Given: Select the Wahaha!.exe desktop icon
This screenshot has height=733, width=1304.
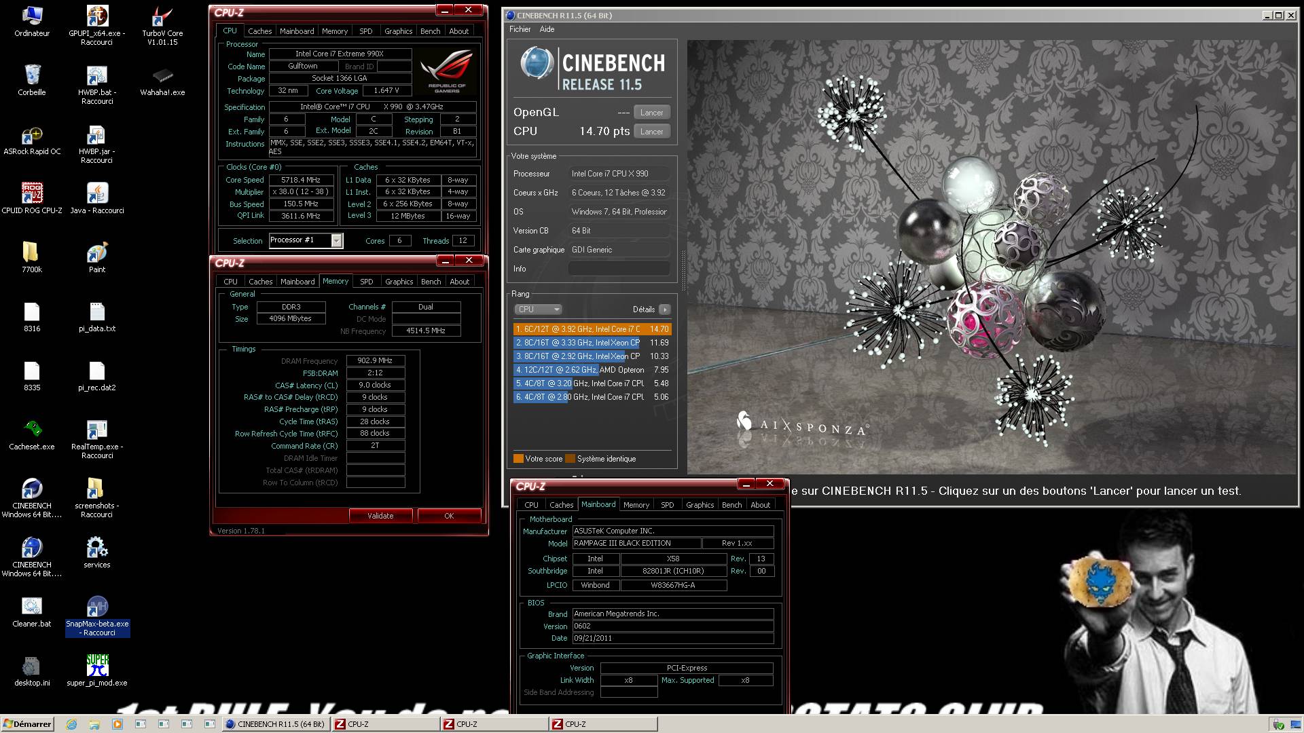Looking at the screenshot, I should click(162, 80).
